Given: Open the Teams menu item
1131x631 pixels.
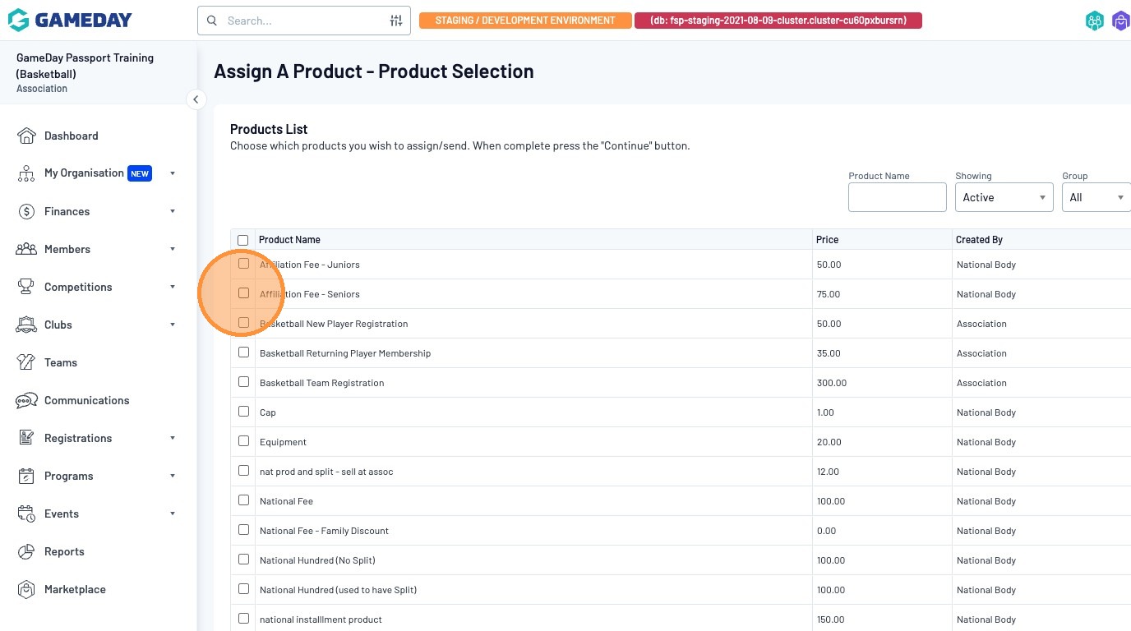Looking at the screenshot, I should tap(61, 362).
